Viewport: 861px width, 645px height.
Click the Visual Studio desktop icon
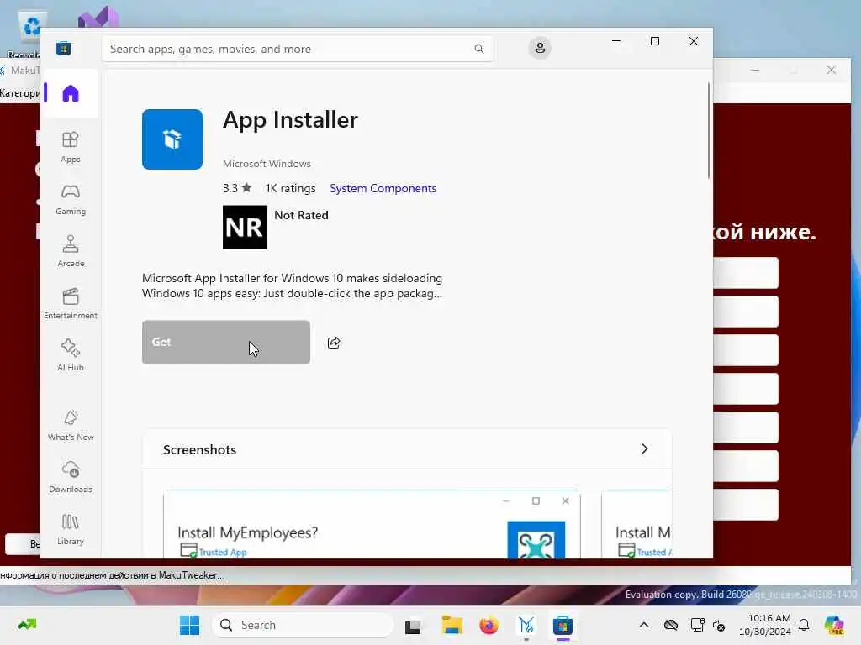click(x=98, y=18)
